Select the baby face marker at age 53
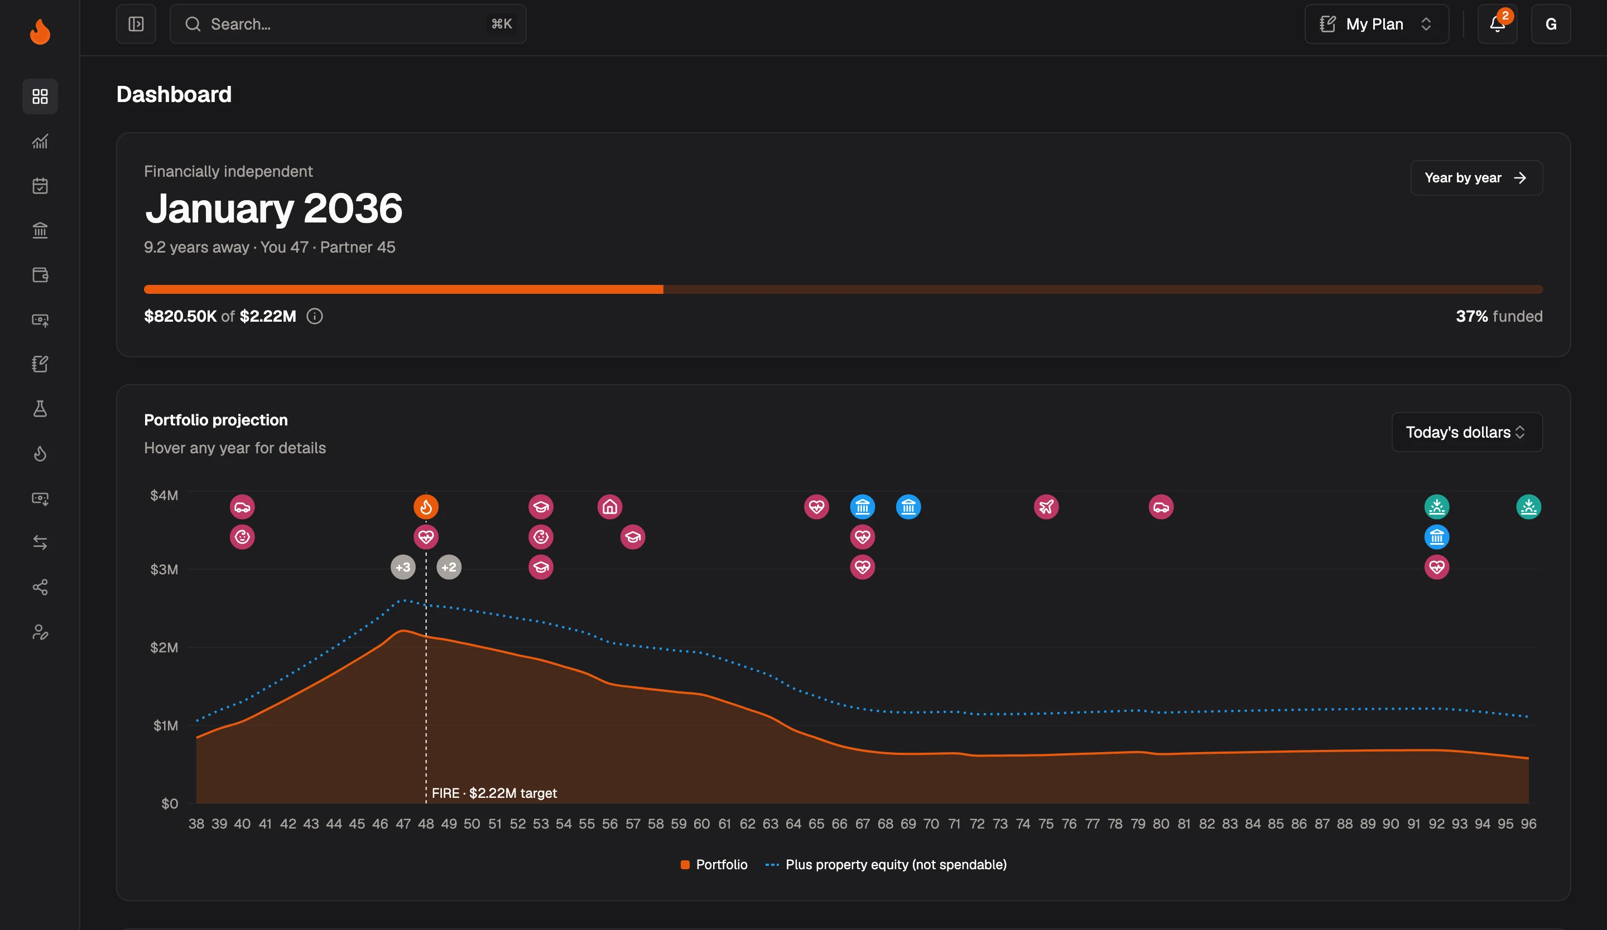The image size is (1607, 930). tap(541, 537)
